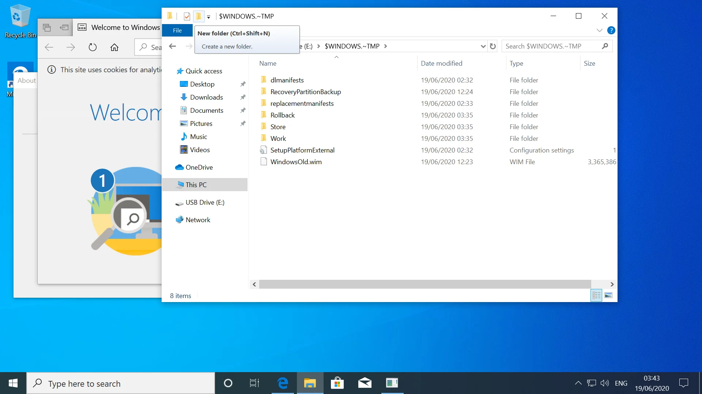Image resolution: width=702 pixels, height=394 pixels.
Task: Go forward in Edge browser
Action: 71,47
